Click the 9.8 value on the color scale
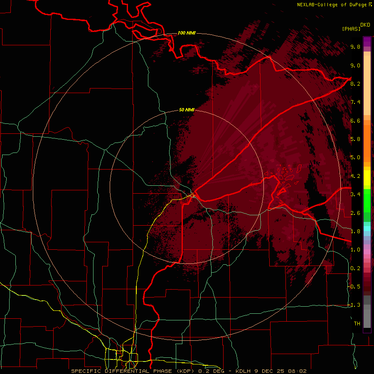This screenshot has width=374, height=374. [x=355, y=47]
